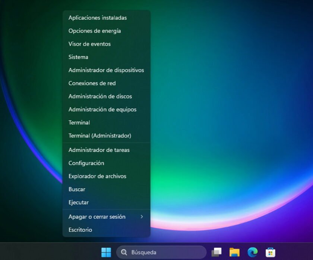Screen dimensions: 313x260
Task: Open the Ejecutar dialog entry
Action: pyautogui.click(x=107, y=202)
